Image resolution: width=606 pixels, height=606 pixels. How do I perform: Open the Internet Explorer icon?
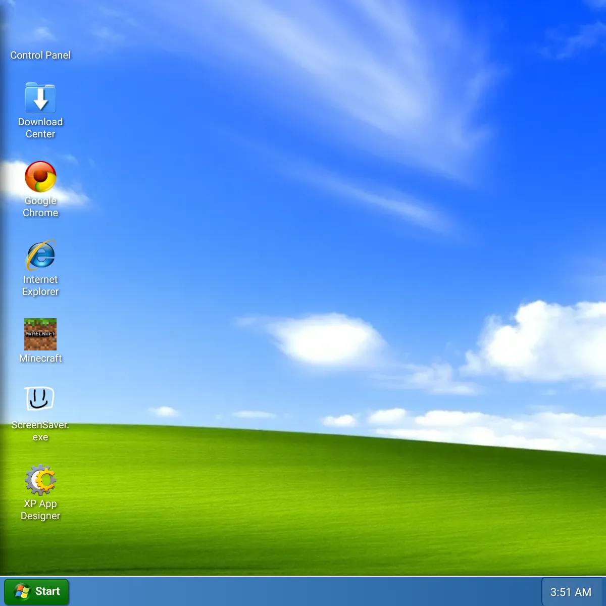tap(40, 256)
